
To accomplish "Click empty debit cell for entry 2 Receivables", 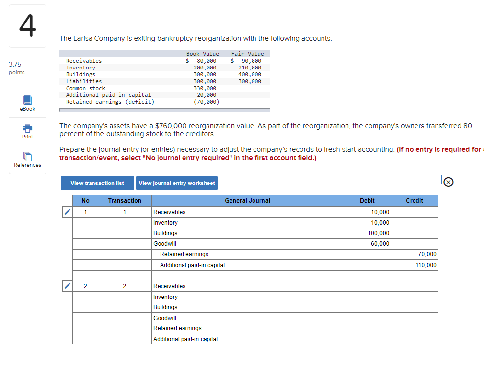I will pos(367,286).
